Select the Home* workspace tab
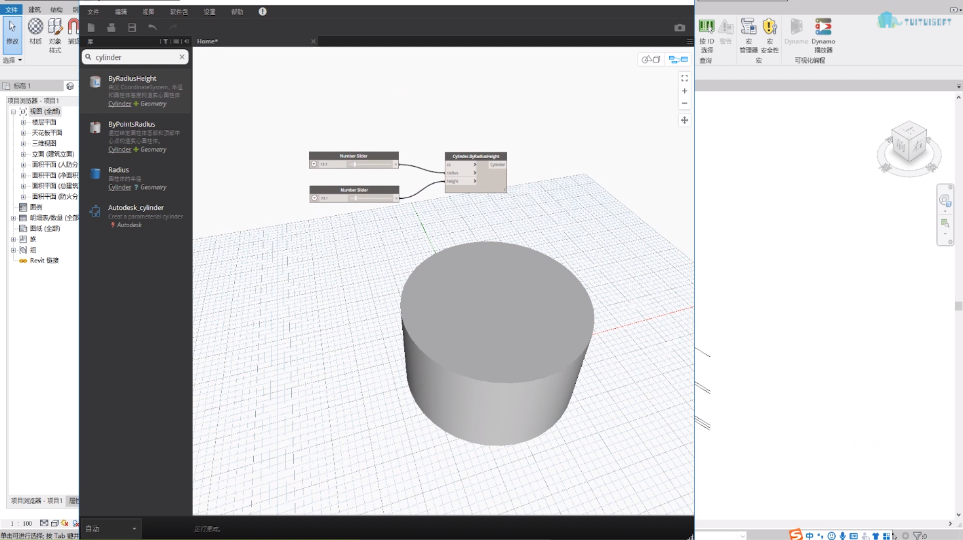Image resolution: width=963 pixels, height=540 pixels. point(207,41)
